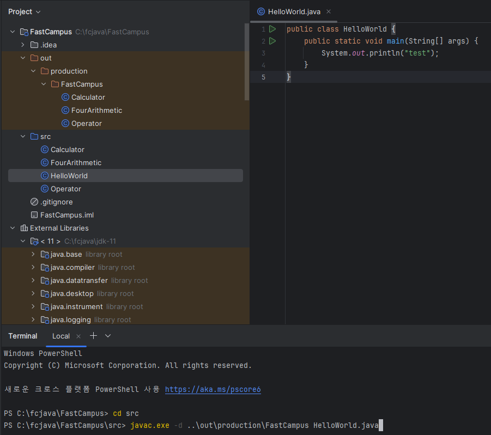Click the Terminal panel title

tap(23, 336)
